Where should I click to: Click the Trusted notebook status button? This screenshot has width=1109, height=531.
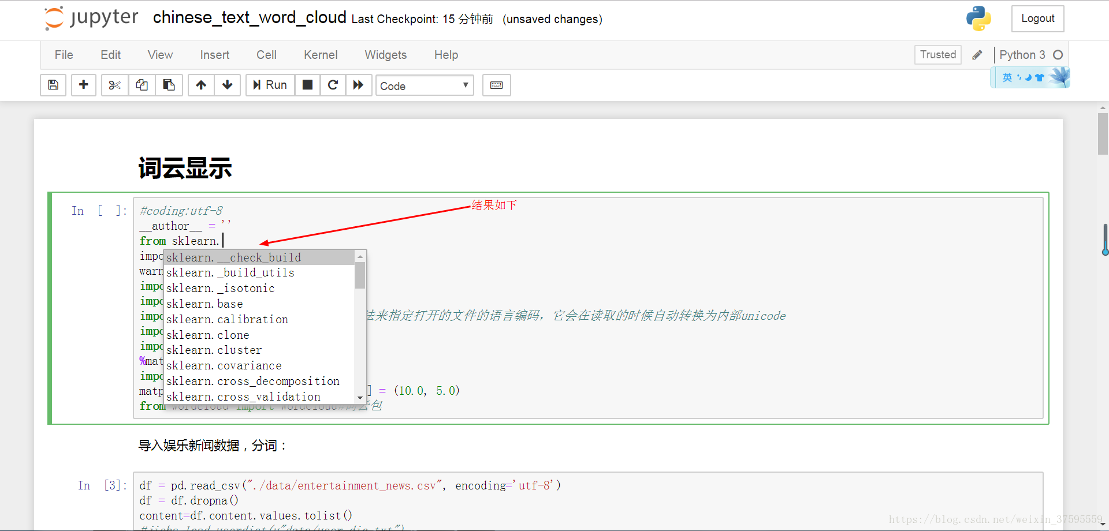tap(937, 55)
